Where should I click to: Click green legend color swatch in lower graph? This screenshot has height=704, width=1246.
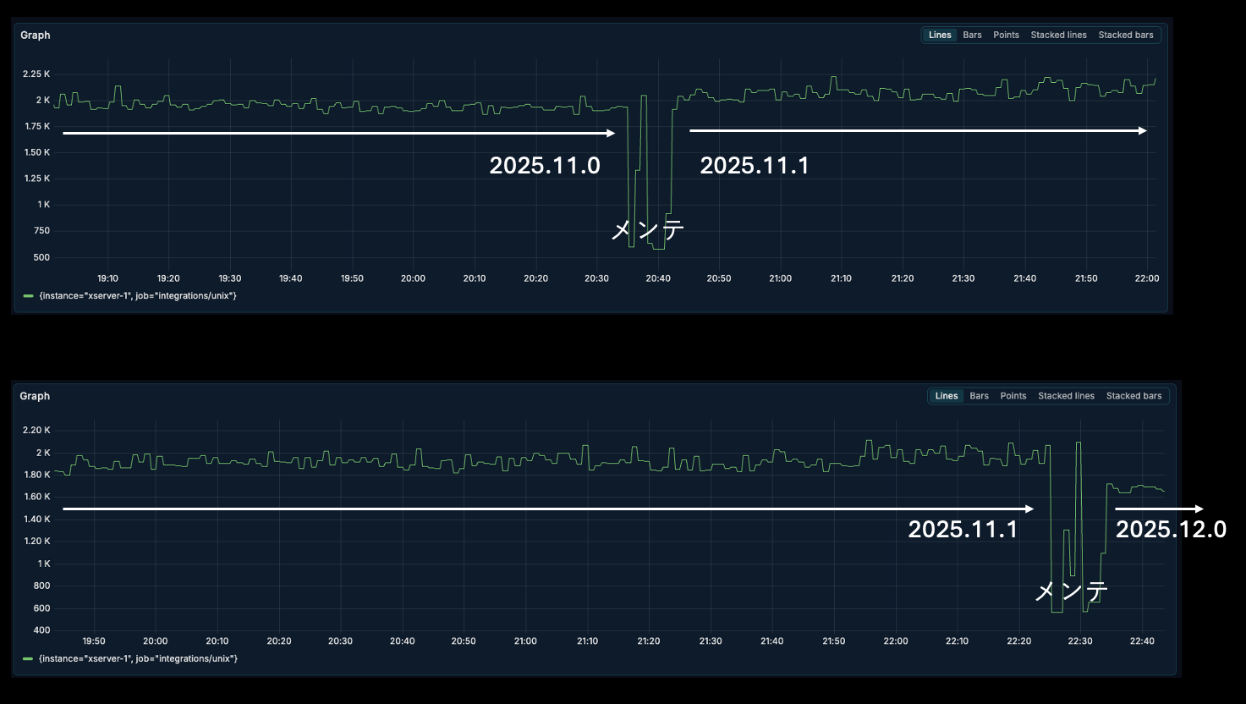point(28,658)
